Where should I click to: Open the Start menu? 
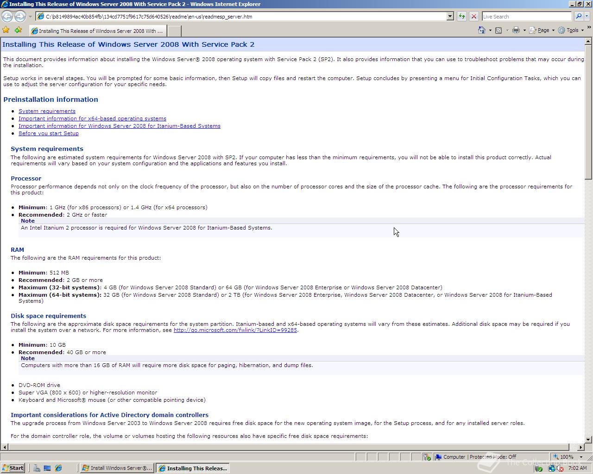click(x=13, y=468)
